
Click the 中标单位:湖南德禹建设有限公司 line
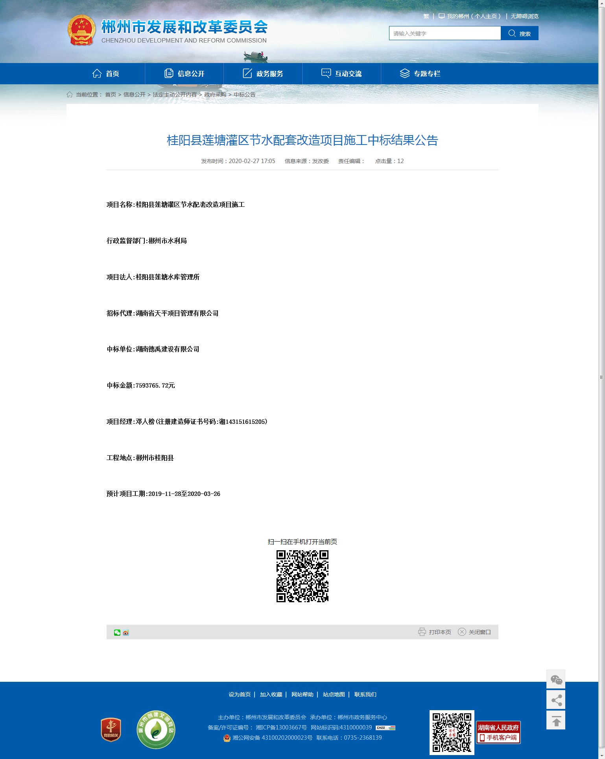(x=153, y=349)
